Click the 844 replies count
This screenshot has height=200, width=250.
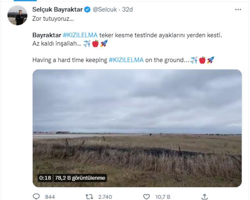[50, 197]
